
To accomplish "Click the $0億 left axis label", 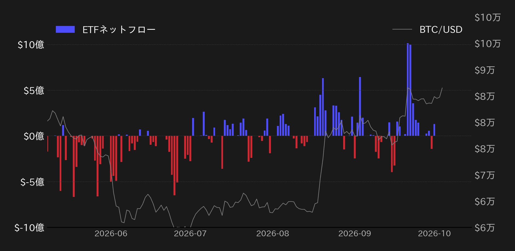I will click(34, 136).
